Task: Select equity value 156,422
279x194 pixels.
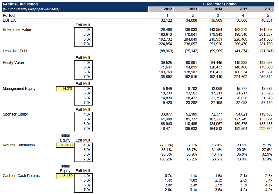Action: (216, 72)
